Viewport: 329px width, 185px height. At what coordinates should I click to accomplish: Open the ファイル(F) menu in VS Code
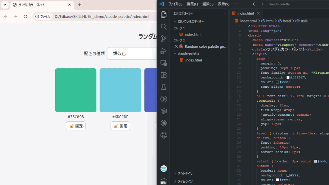click(x=175, y=4)
